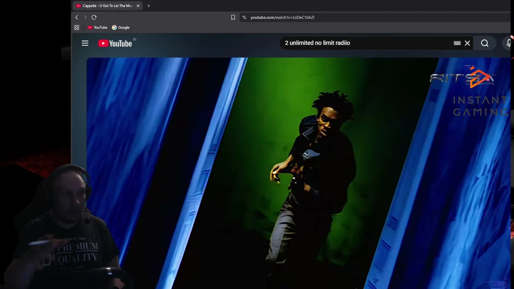Close the Cappella browser tab
The height and width of the screenshot is (289, 514).
click(138, 6)
